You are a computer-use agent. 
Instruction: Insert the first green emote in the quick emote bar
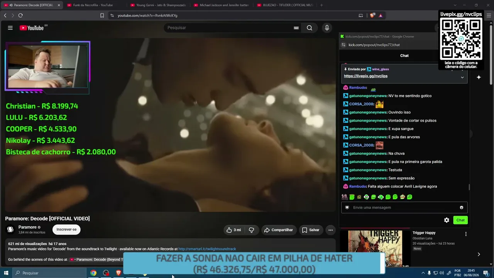(352, 197)
